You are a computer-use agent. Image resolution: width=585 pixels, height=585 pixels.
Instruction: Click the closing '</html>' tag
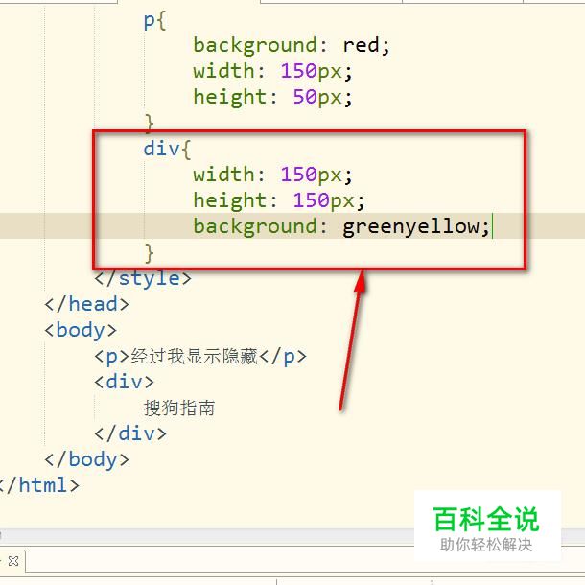tap(38, 485)
